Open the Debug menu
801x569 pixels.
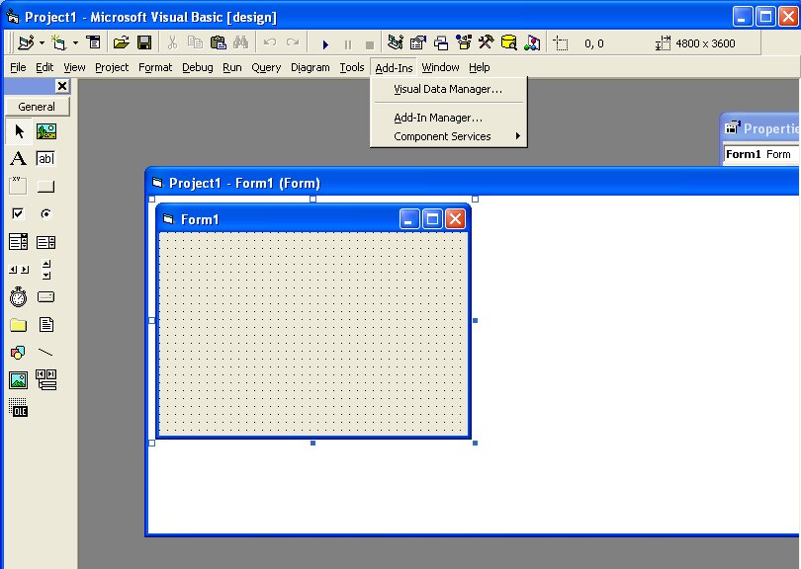(x=198, y=67)
